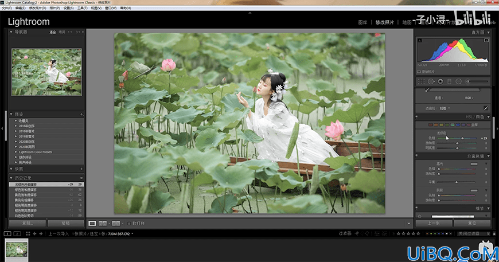Filter by flagged status icon
This screenshot has height=262, width=499.
pos(357,233)
